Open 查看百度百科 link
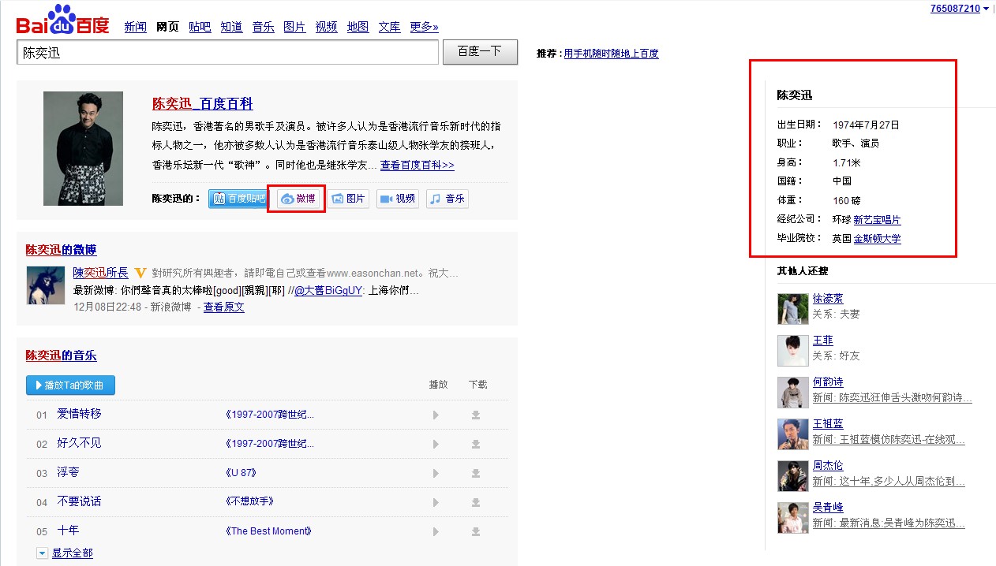Image resolution: width=996 pixels, height=566 pixels. (417, 166)
